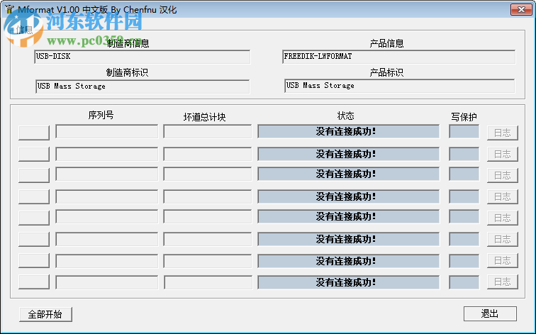This screenshot has height=334, width=536.
Task: Click the 坏道总计块 field in the second row
Action: point(208,154)
